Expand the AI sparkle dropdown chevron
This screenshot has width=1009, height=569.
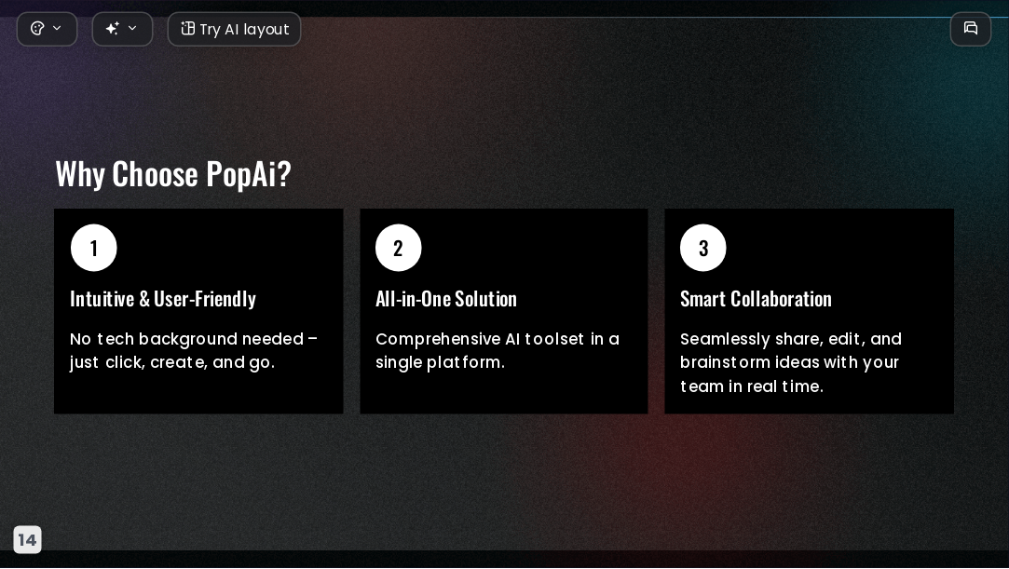132,28
